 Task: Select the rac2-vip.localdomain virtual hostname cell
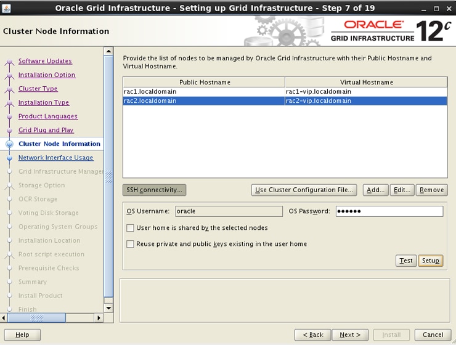click(x=366, y=101)
